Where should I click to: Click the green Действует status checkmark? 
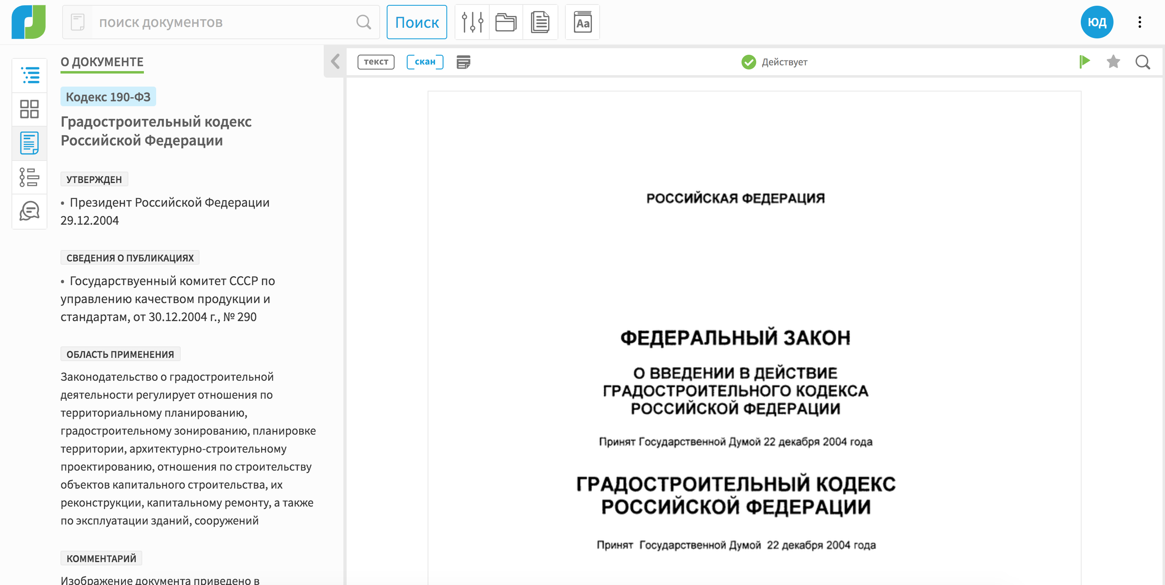pyautogui.click(x=748, y=62)
